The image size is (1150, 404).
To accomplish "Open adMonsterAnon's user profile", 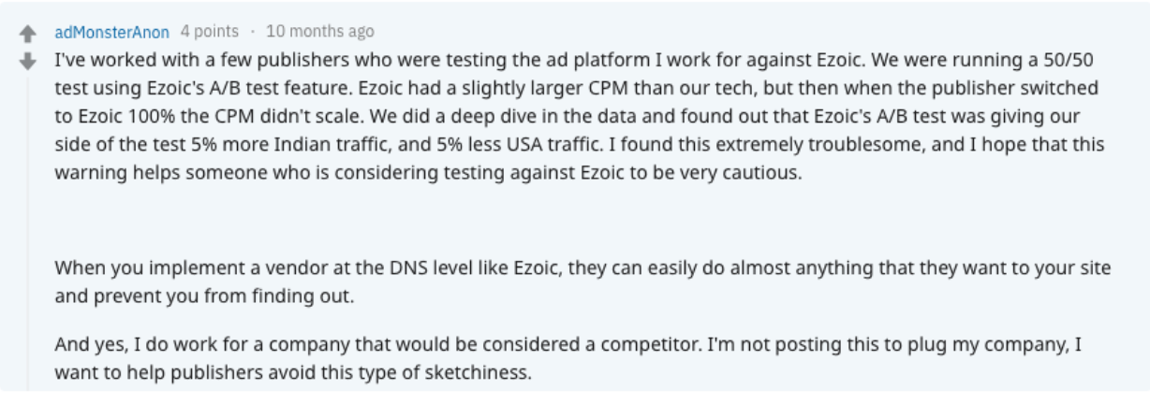I will 112,32.
